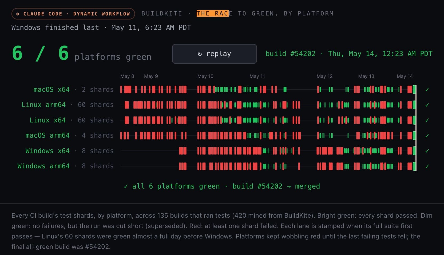
Task: Click the May 8 date marker
Action: pyautogui.click(x=127, y=76)
